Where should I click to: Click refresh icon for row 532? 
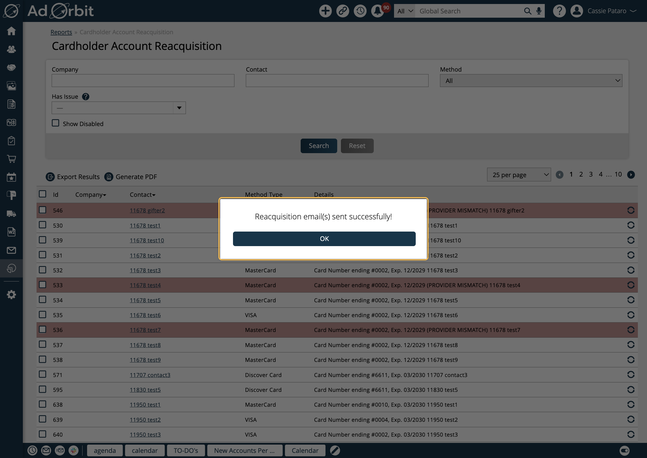pyautogui.click(x=631, y=270)
